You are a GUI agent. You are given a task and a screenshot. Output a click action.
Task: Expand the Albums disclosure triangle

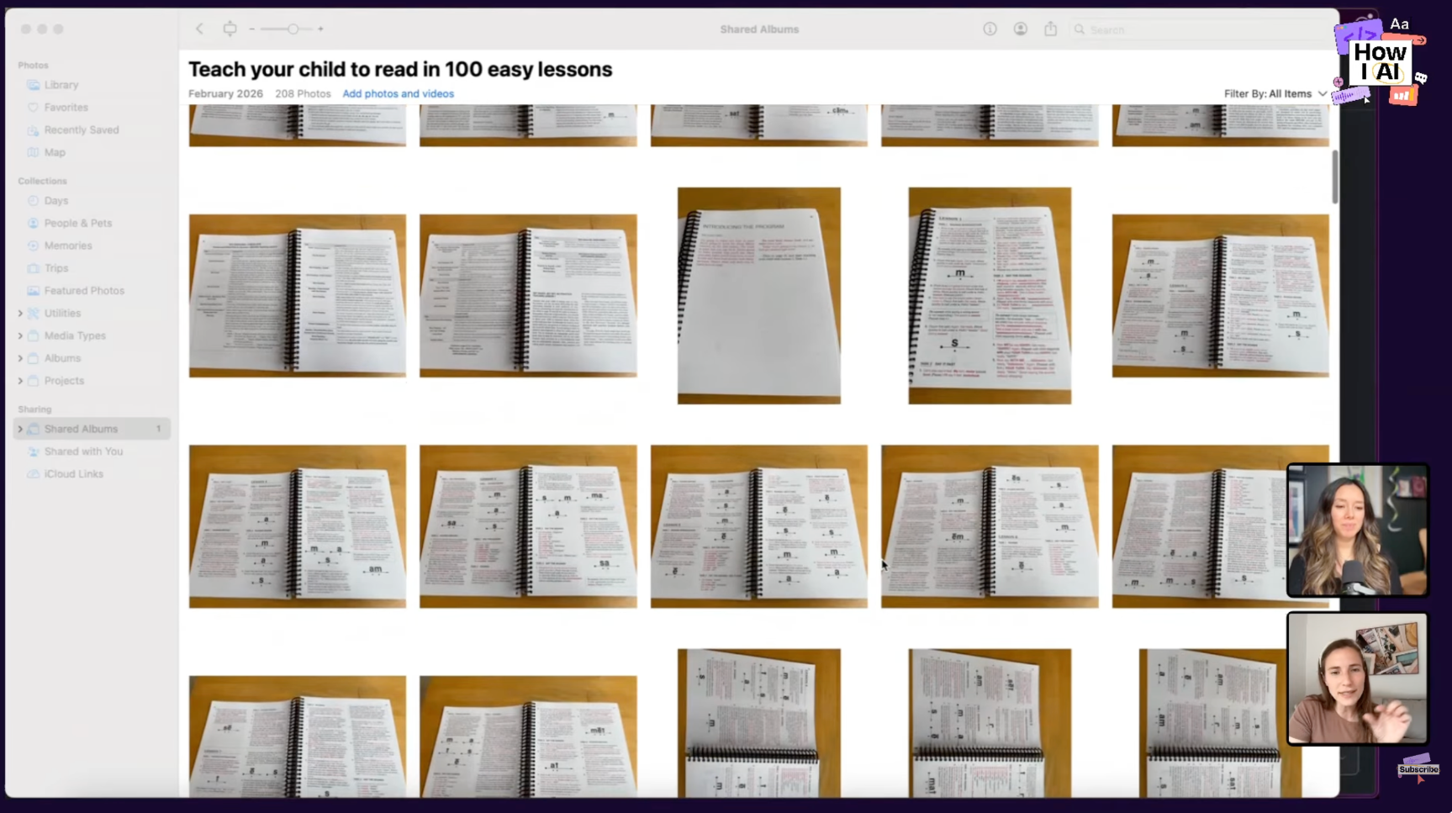(20, 358)
